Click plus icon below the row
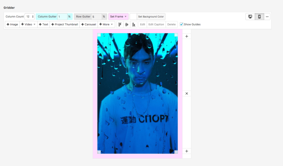 point(187,151)
